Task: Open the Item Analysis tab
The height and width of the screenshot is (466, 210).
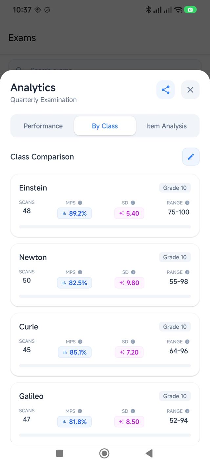Action: pyautogui.click(x=167, y=126)
